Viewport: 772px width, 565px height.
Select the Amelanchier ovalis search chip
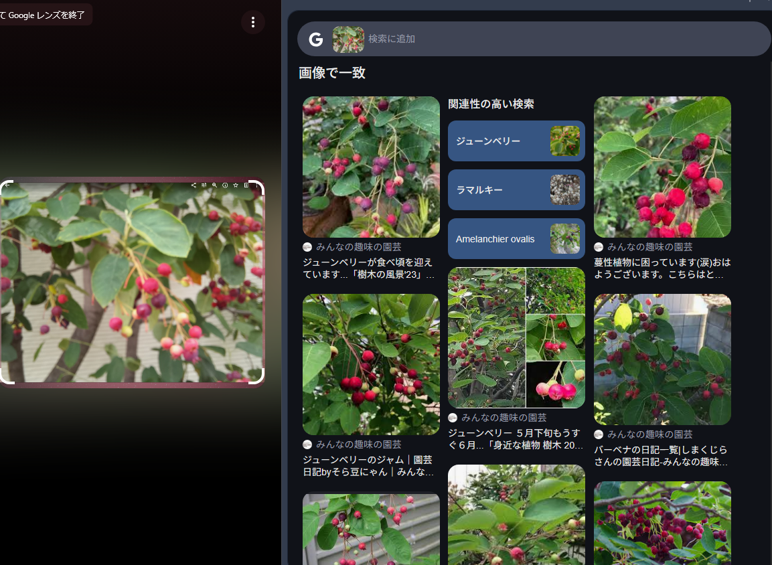[x=516, y=239]
